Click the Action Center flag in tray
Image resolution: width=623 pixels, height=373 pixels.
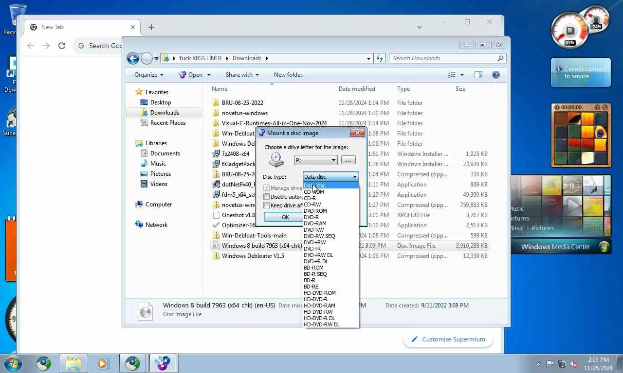click(550, 364)
